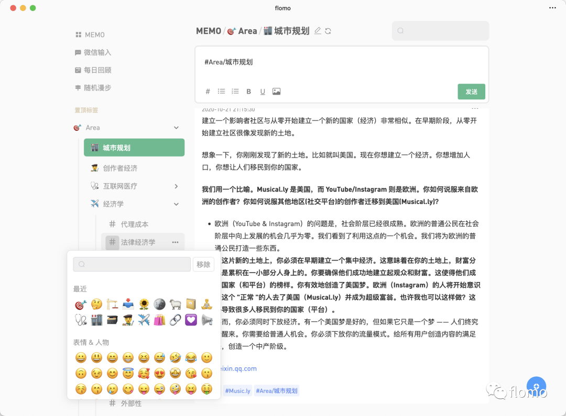Apply numbered list formatting in editor
This screenshot has height=416, width=566.
tap(235, 92)
